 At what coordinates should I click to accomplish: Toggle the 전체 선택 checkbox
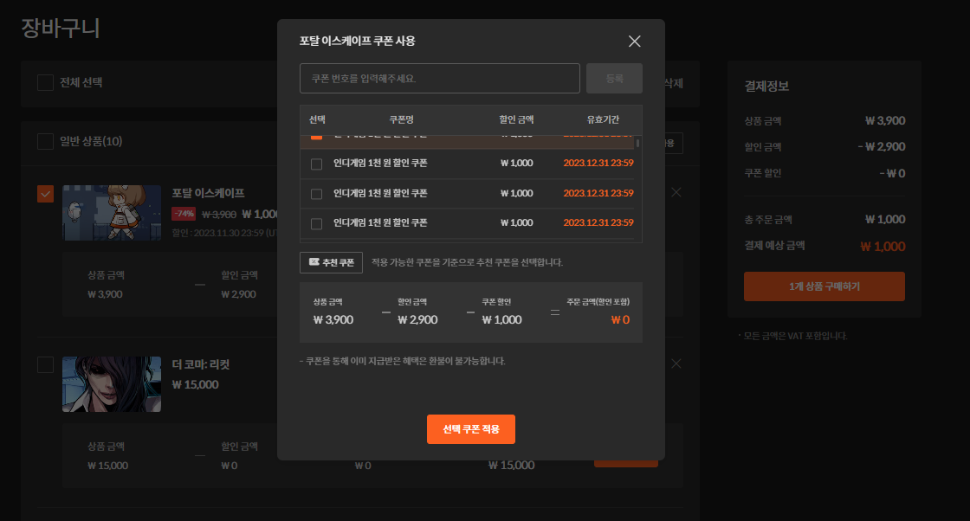(x=45, y=83)
